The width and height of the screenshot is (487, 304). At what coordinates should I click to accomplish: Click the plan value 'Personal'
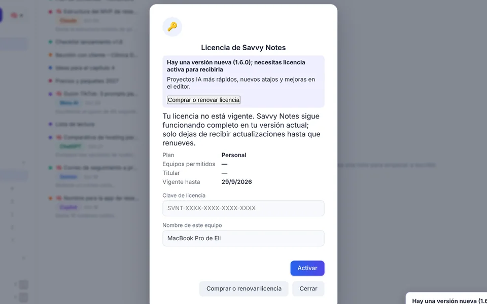[x=234, y=155]
